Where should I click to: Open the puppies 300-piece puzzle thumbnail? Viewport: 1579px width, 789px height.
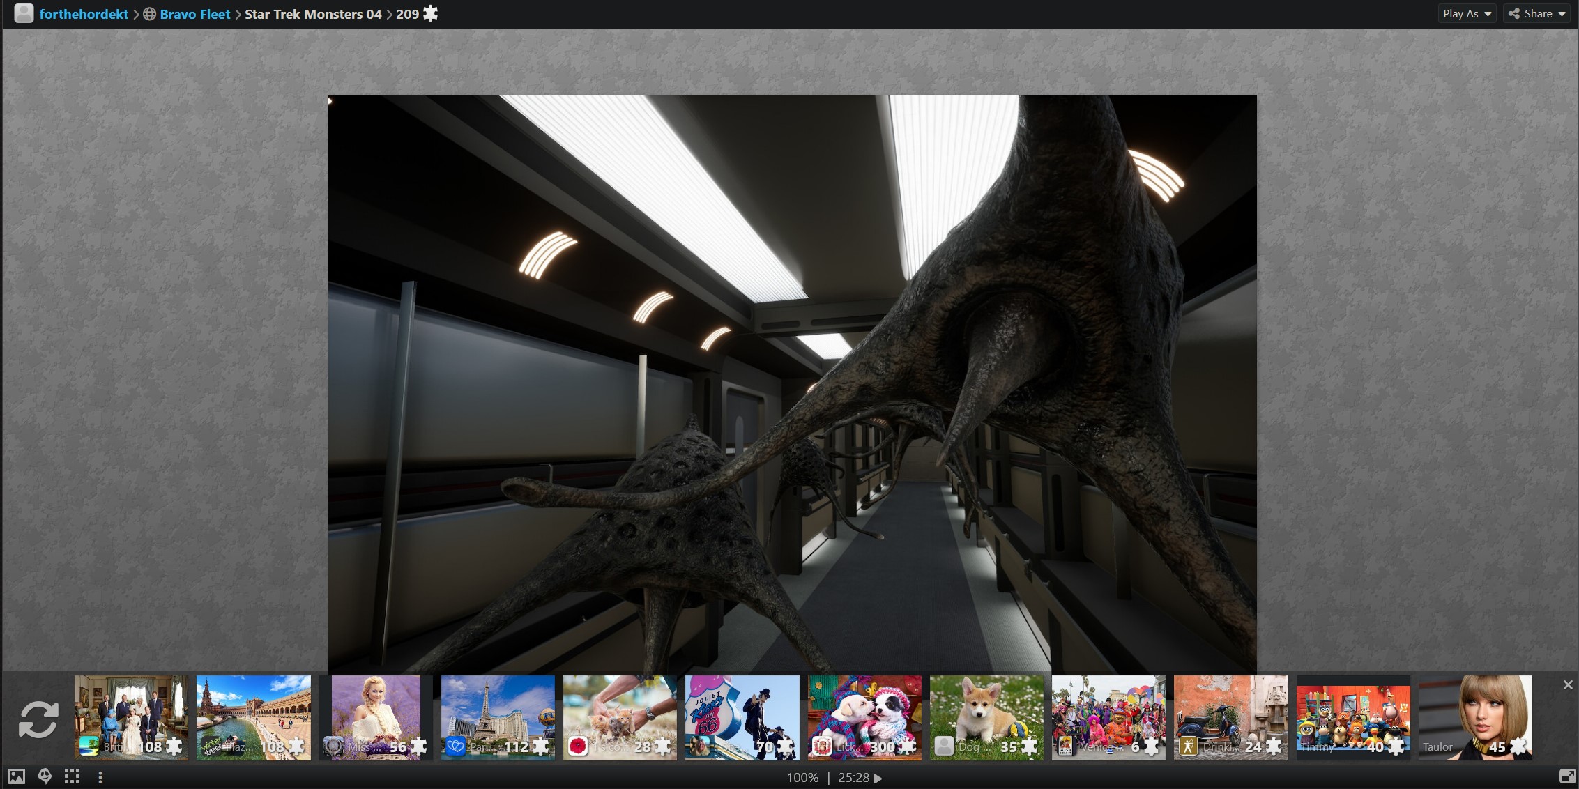864,717
